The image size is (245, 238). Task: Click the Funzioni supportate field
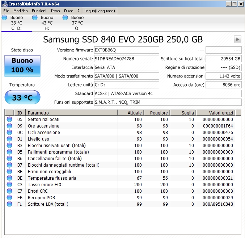point(168,102)
